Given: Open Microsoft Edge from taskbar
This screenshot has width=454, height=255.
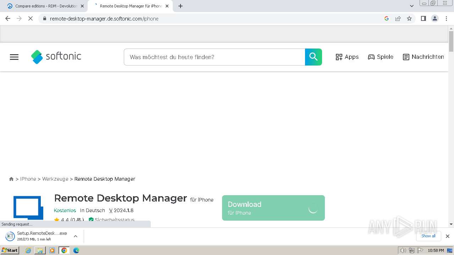Looking at the screenshot, I should click(x=76, y=250).
